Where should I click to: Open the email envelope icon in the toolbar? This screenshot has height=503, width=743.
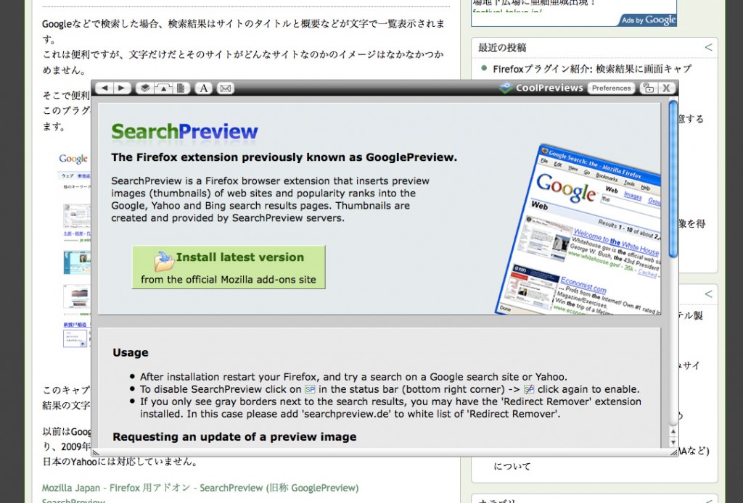[x=223, y=88]
